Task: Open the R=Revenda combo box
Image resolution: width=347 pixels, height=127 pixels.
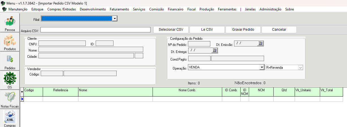Action: [284, 67]
